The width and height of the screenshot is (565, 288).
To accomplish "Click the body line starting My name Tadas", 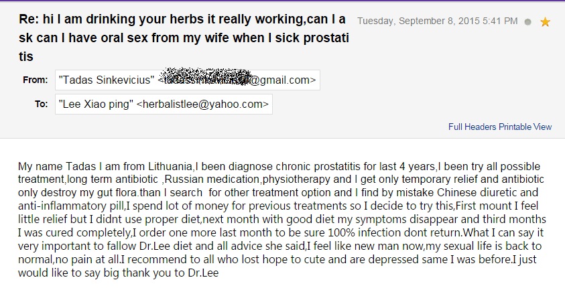I will 279,166.
